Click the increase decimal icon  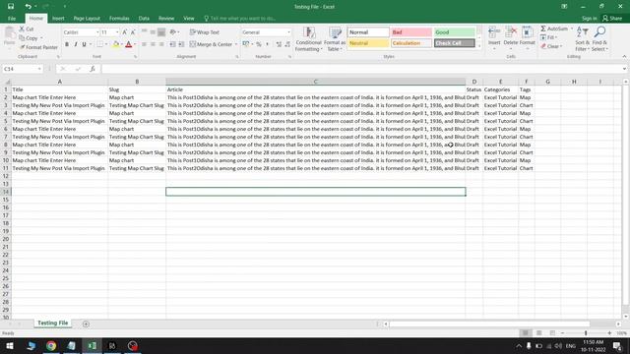click(279, 44)
